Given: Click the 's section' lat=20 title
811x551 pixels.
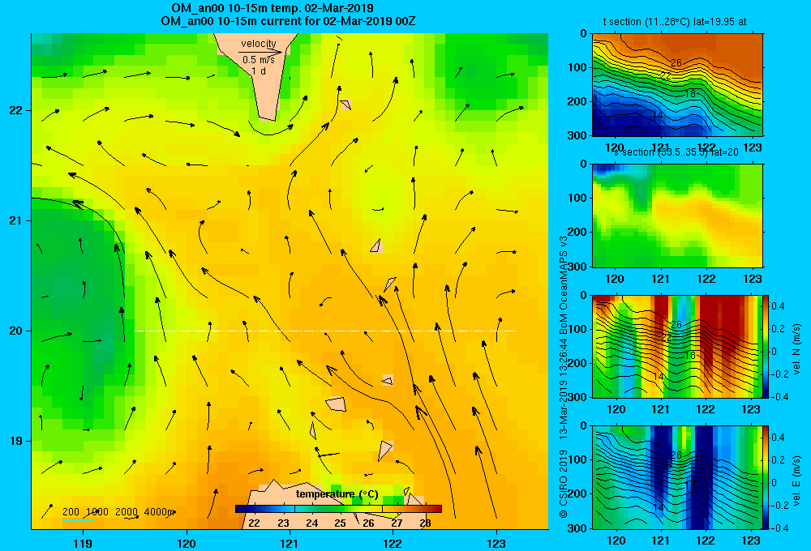Looking at the screenshot, I should tap(676, 152).
